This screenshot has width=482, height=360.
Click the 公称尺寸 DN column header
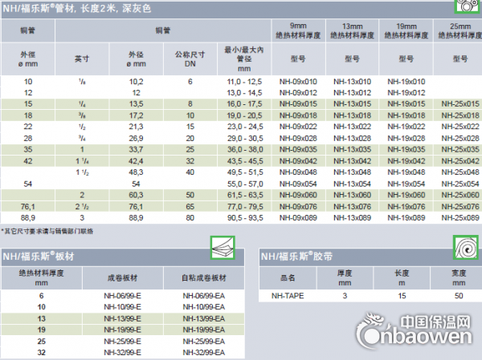click(x=190, y=59)
